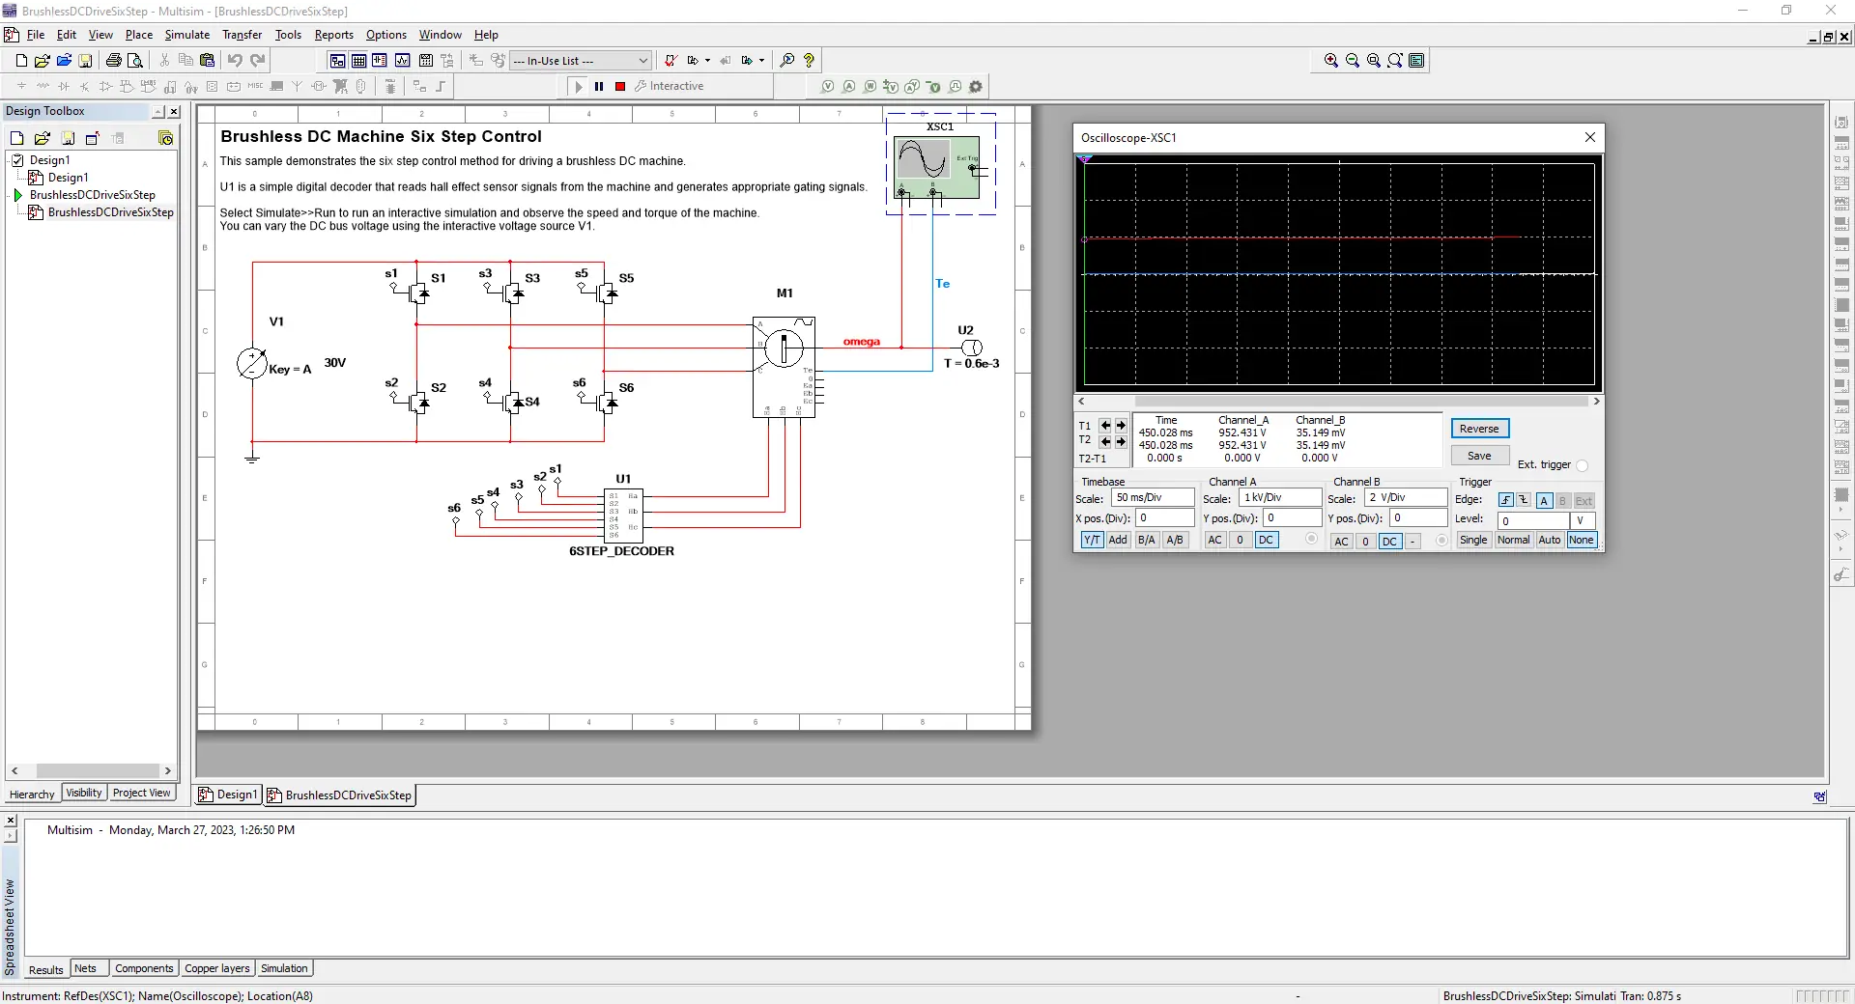Switch to the Project View tab
This screenshot has height=1004, width=1855.
[x=141, y=794]
